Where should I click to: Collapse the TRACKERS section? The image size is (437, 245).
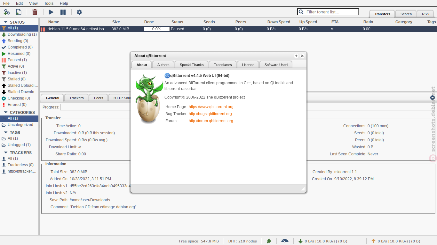[6, 153]
